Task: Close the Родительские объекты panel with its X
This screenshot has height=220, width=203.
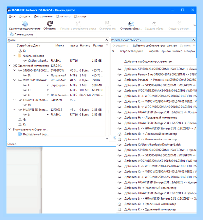Action: tap(194, 40)
